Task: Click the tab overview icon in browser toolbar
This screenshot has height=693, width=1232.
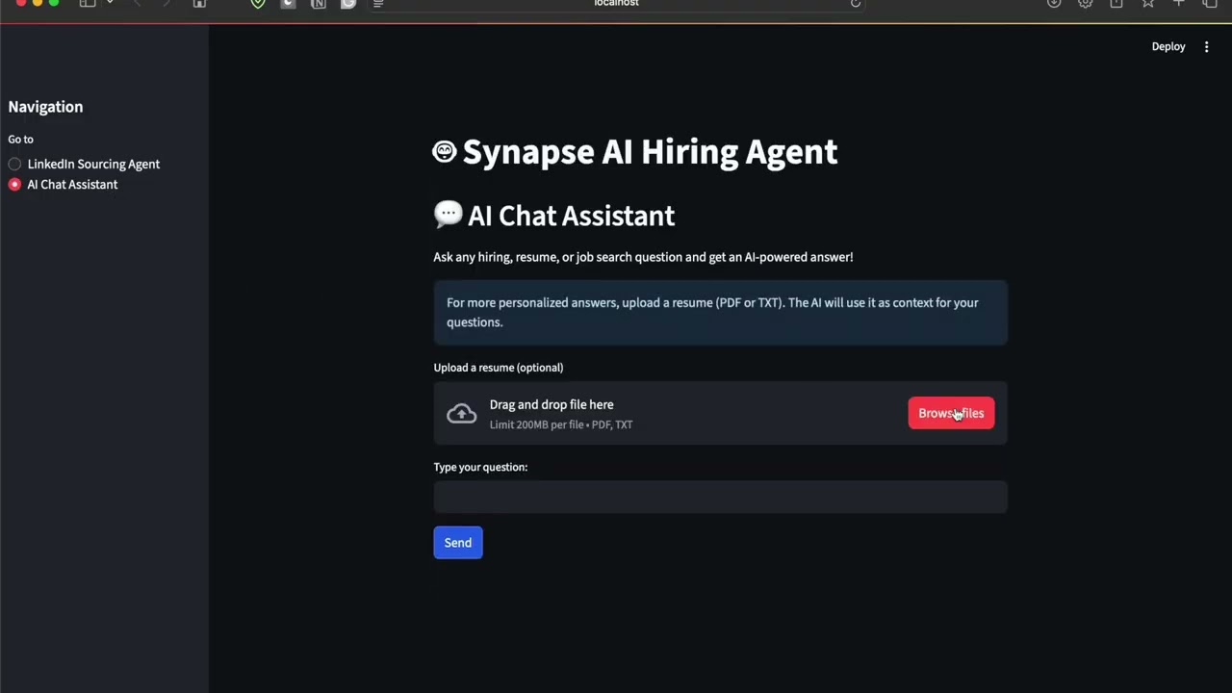Action: (1210, 4)
